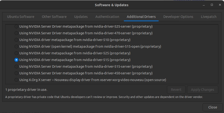Select nvidia-driver-525-server radio option
The height and width of the screenshot is (113, 224).
point(16,26)
